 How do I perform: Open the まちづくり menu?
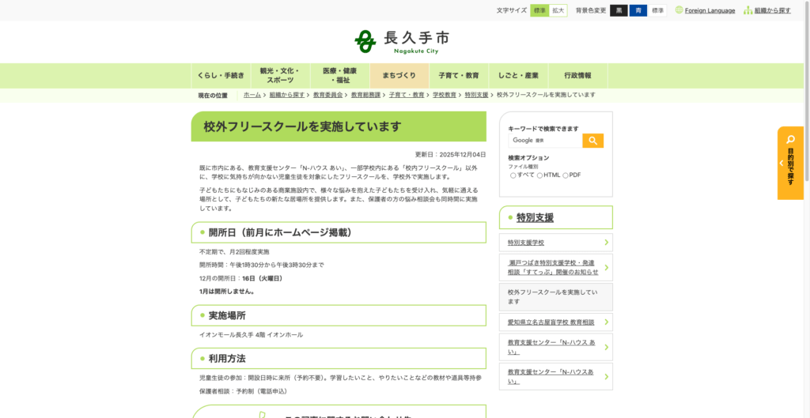399,76
